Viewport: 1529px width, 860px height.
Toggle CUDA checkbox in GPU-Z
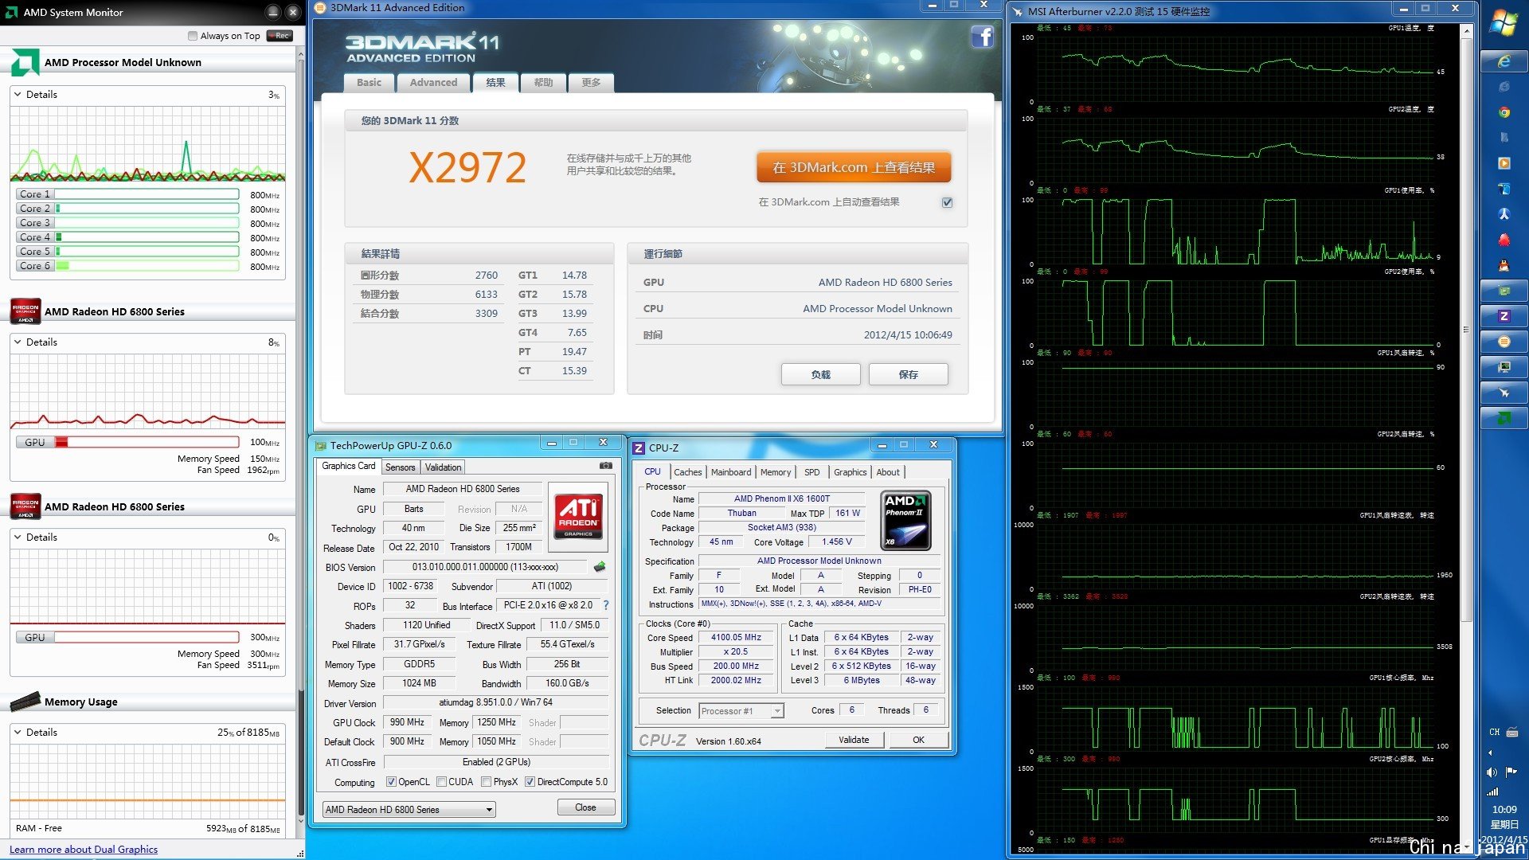441,782
